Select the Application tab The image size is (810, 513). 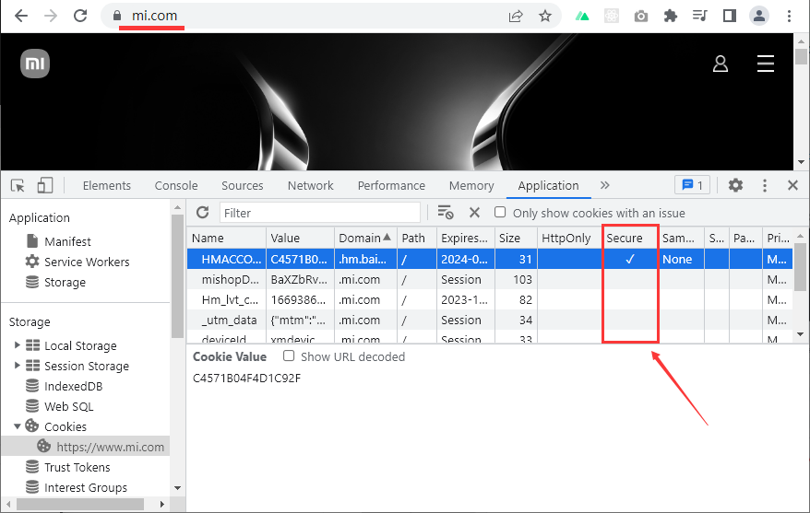click(x=548, y=185)
